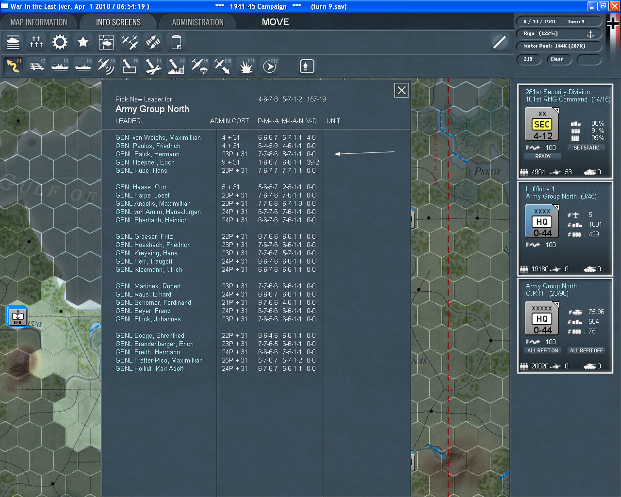
Task: Select the SEC 4-12 unit counter
Action: coord(542,124)
